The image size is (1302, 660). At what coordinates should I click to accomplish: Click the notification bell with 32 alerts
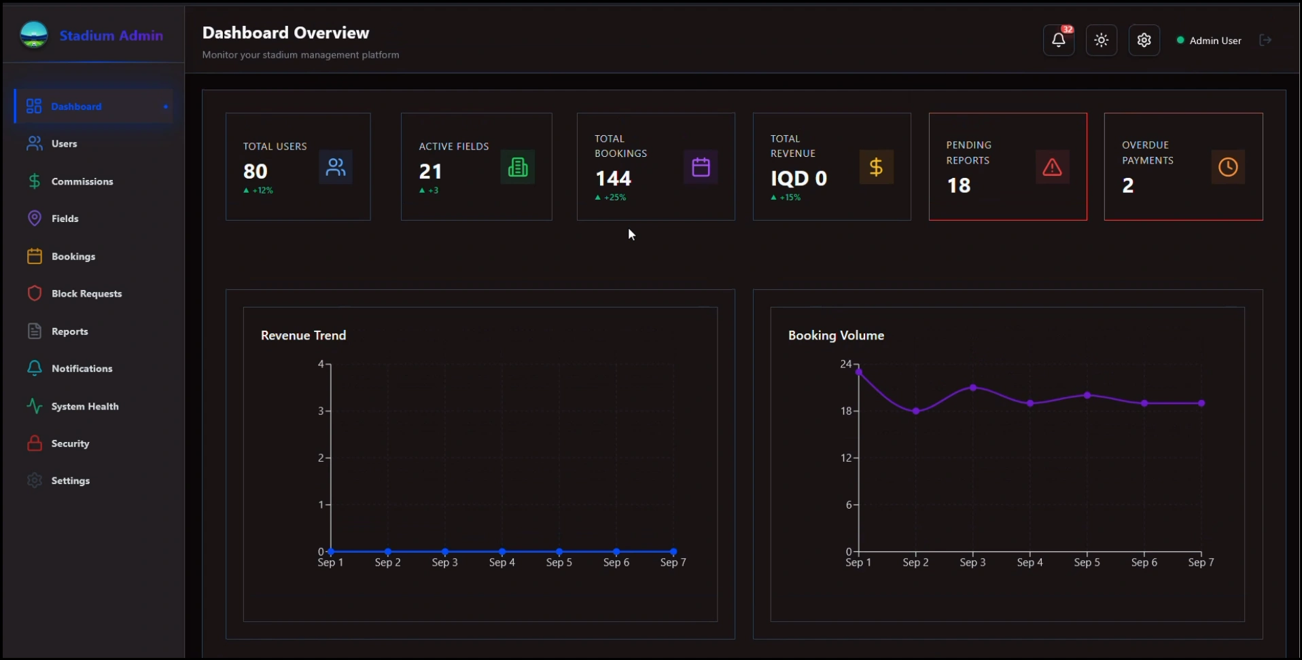pos(1058,40)
